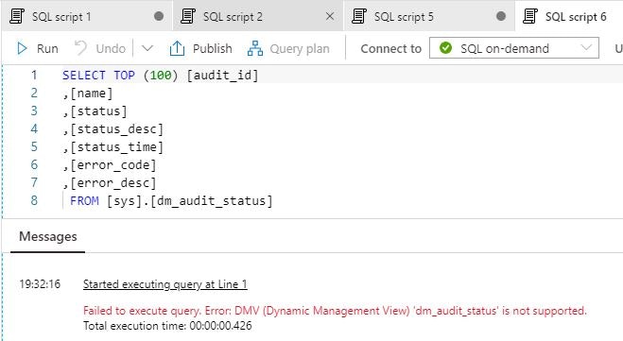623x341 pixels.
Task: Click the SQL script 2 tab icon
Action: (x=187, y=16)
